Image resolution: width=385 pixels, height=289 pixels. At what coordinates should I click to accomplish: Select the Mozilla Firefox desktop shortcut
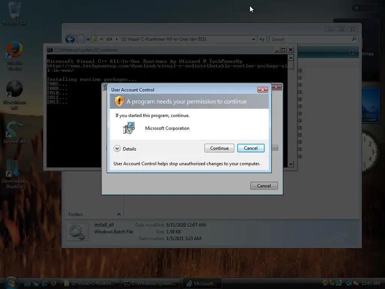coord(15,56)
